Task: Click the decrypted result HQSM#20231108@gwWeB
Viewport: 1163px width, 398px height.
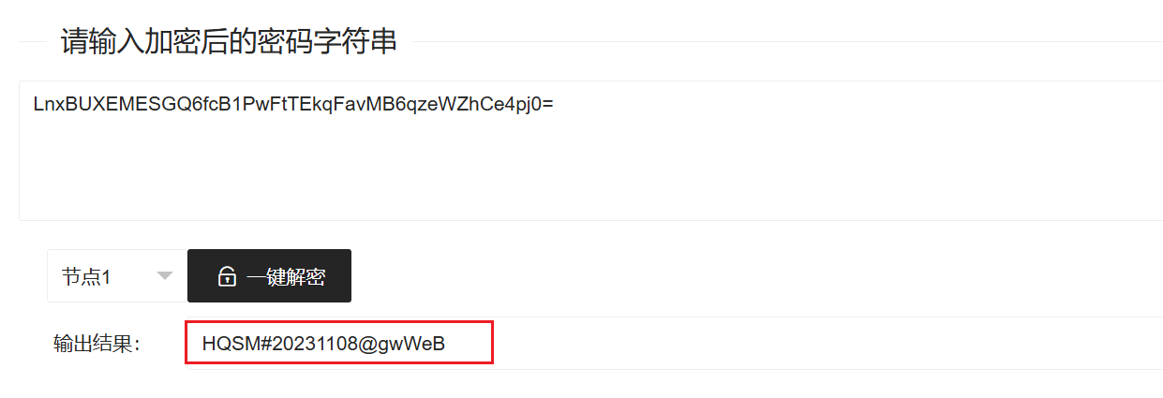Action: (x=323, y=345)
